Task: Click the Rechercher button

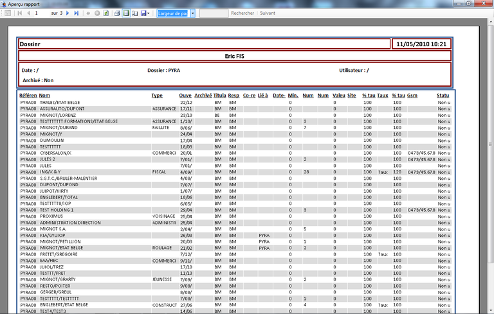Action: 242,13
